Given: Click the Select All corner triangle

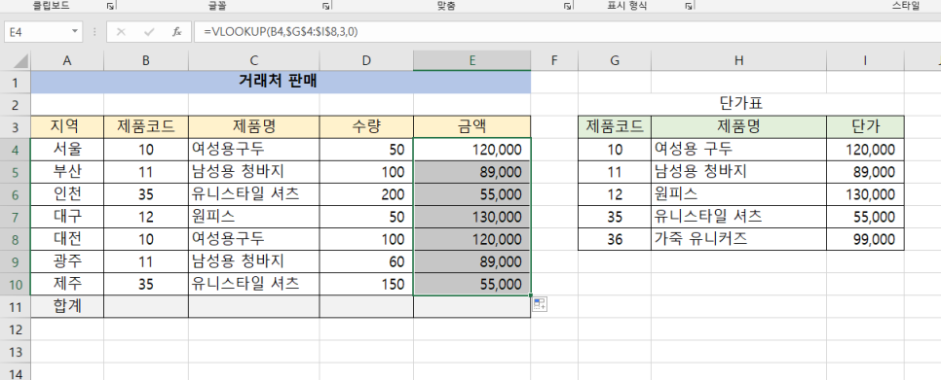Looking at the screenshot, I should (x=20, y=61).
